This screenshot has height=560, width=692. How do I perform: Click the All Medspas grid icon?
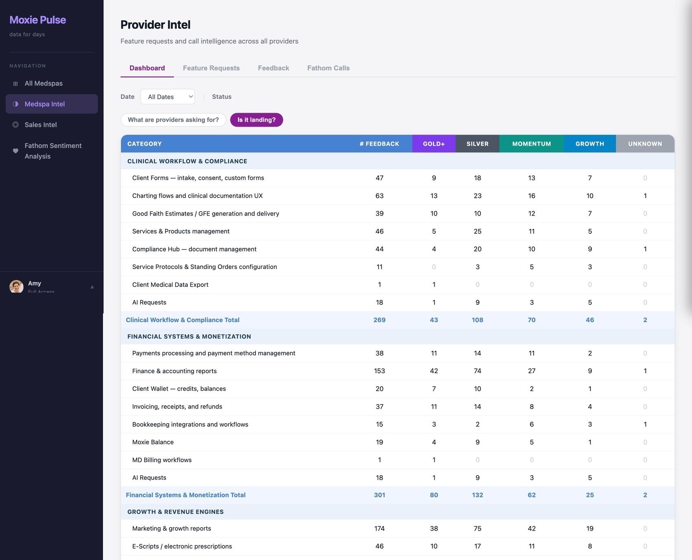click(x=15, y=83)
